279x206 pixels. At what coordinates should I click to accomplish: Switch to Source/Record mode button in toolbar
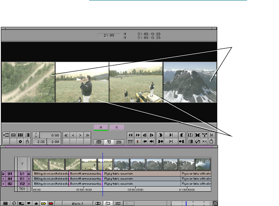pos(99,142)
